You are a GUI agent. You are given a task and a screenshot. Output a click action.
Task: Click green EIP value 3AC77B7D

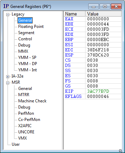(x=98, y=91)
